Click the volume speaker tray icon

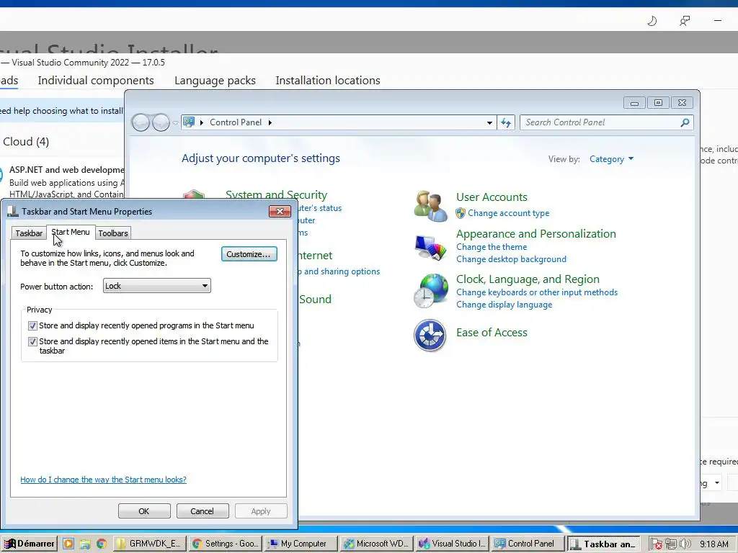pos(685,544)
